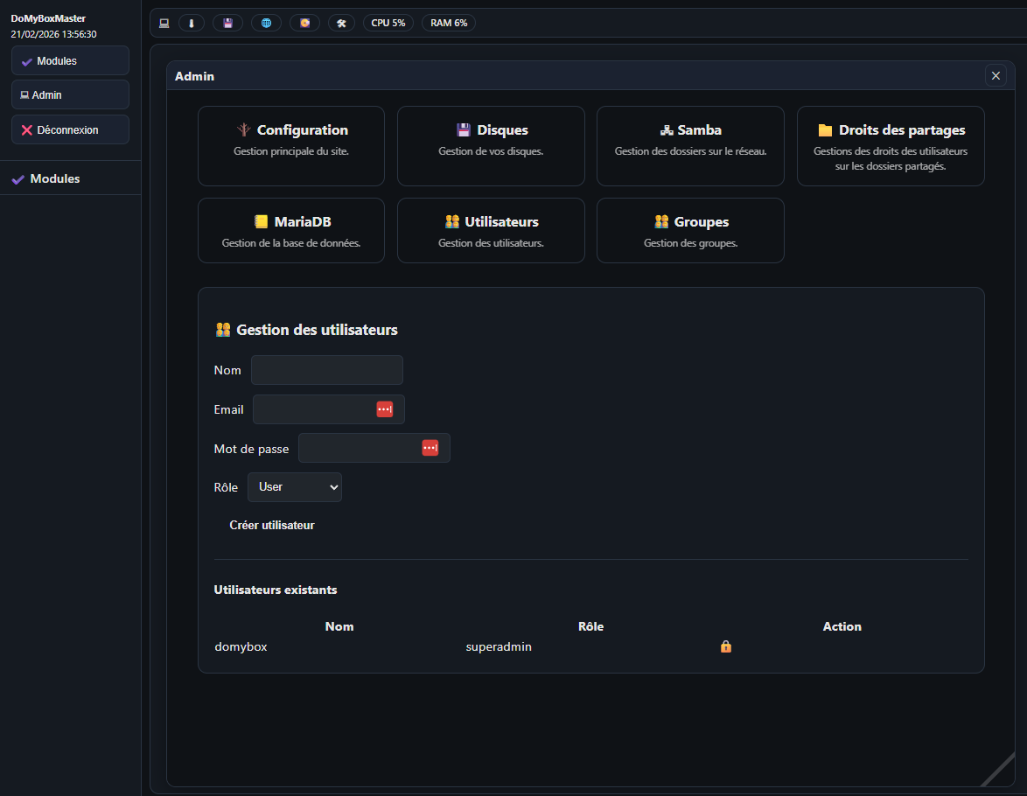Click the floppy disk icon in top bar

pyautogui.click(x=227, y=23)
